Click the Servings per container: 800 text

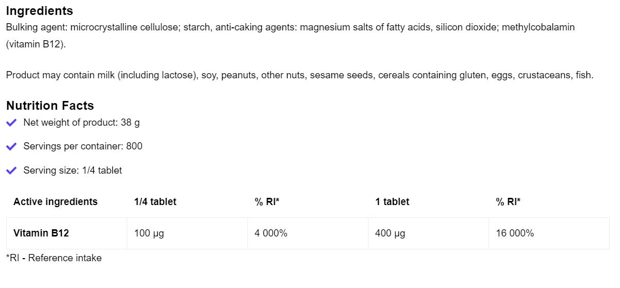tap(83, 146)
